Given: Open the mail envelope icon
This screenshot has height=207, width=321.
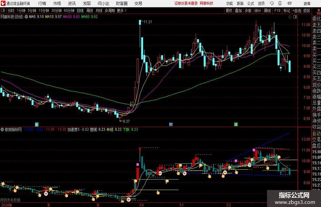Looking at the screenshot, I should coord(289,3).
